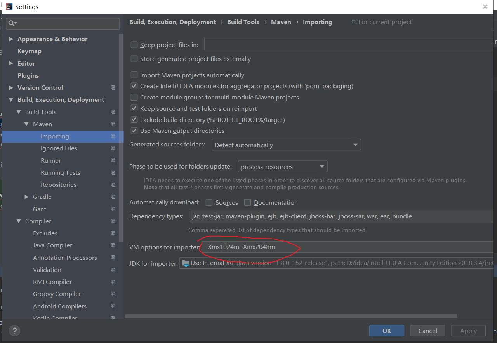Toggle Store generated project files externally
Image resolution: width=497 pixels, height=343 pixels.
[x=134, y=59]
